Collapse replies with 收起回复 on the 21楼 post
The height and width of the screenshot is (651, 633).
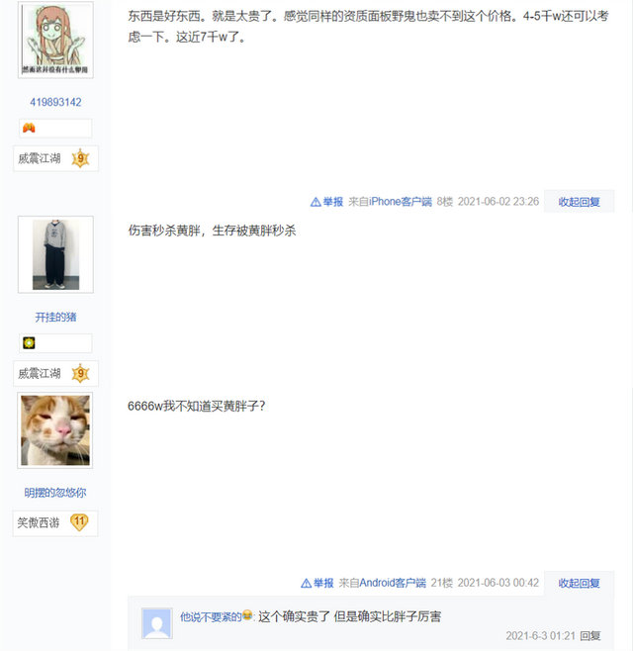click(x=579, y=583)
